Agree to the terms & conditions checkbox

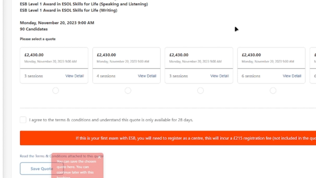pyautogui.click(x=23, y=120)
